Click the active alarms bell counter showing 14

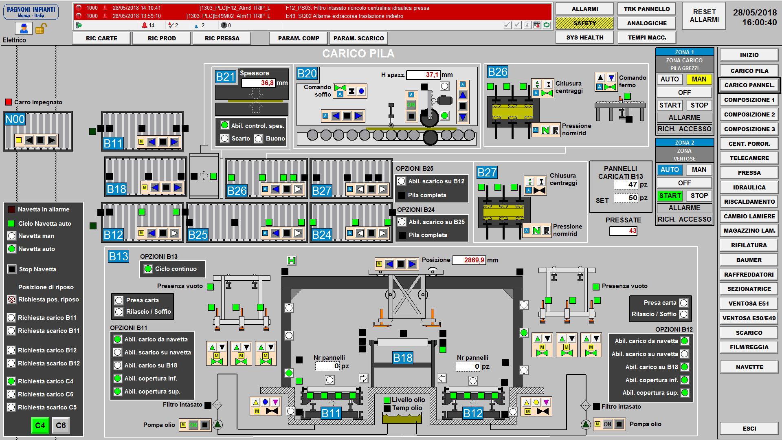(x=148, y=25)
